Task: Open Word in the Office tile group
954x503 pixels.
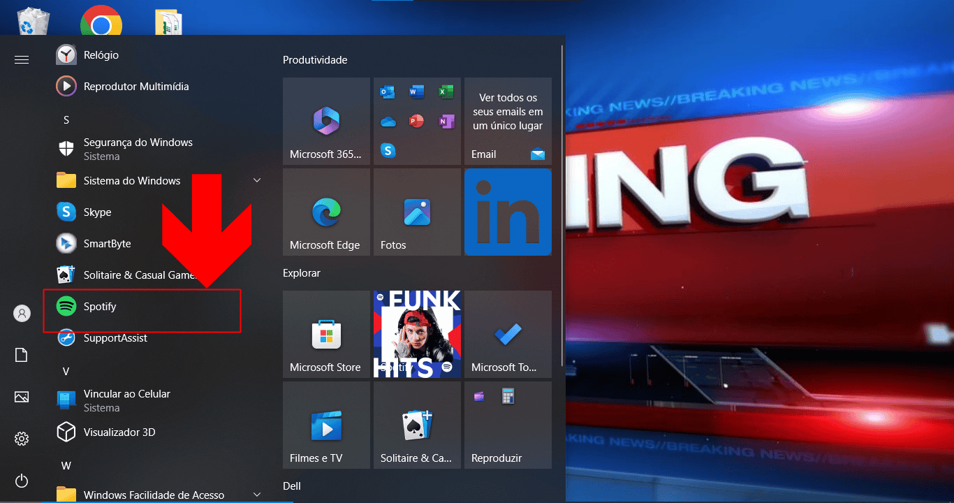Action: tap(417, 92)
